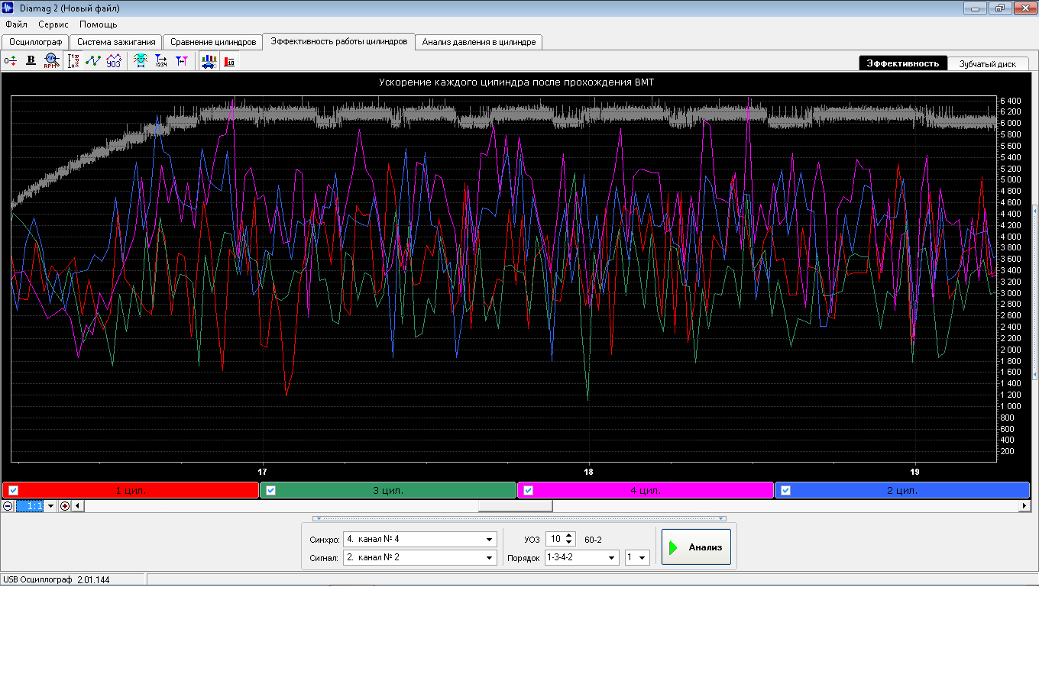This screenshot has height=687, width=1039.
Task: Click the horizontal scrollbar right arrow
Action: tap(1024, 506)
